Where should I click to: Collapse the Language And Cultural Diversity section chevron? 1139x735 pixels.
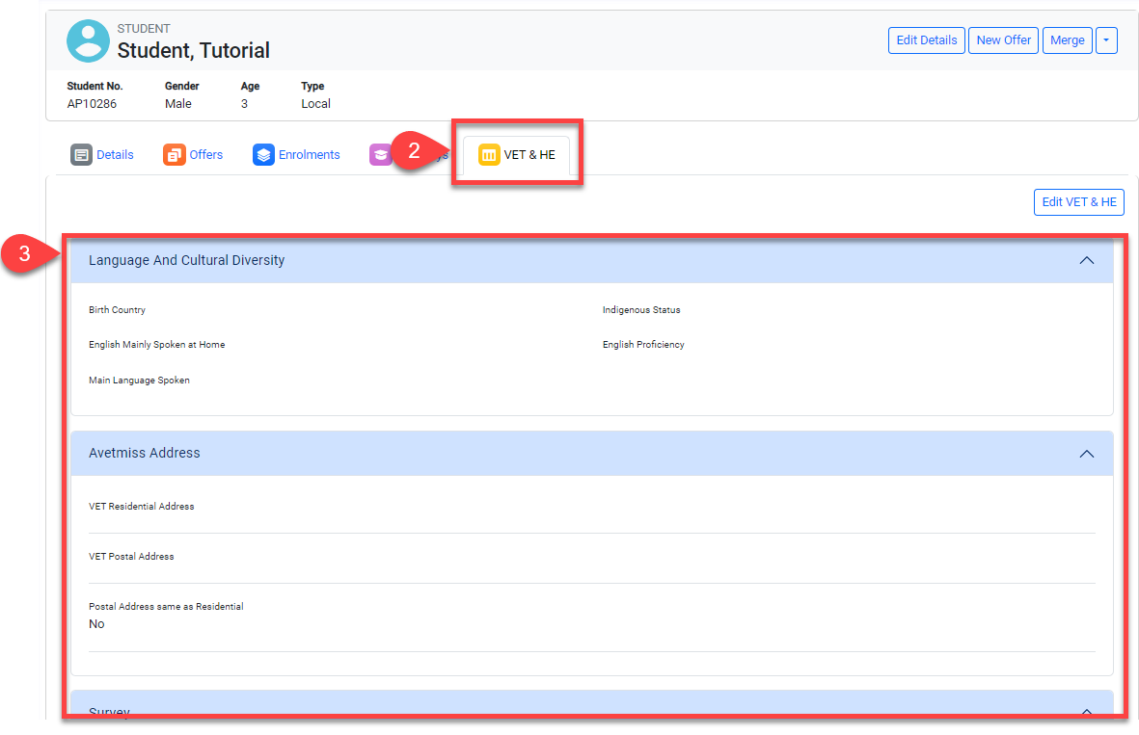(x=1086, y=260)
